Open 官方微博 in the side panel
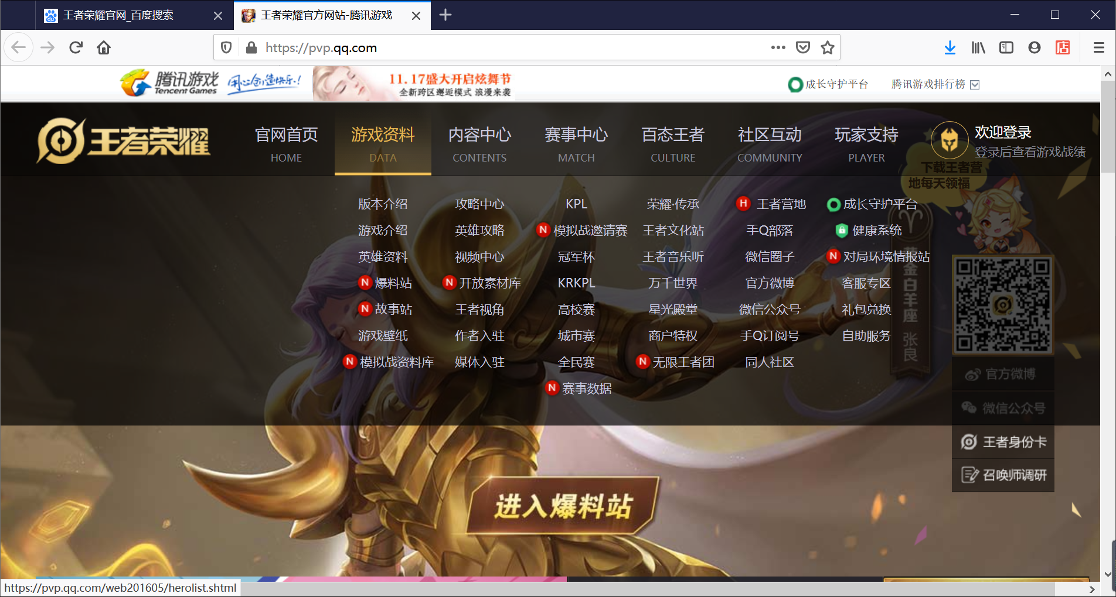This screenshot has width=1116, height=597. tap(1003, 374)
